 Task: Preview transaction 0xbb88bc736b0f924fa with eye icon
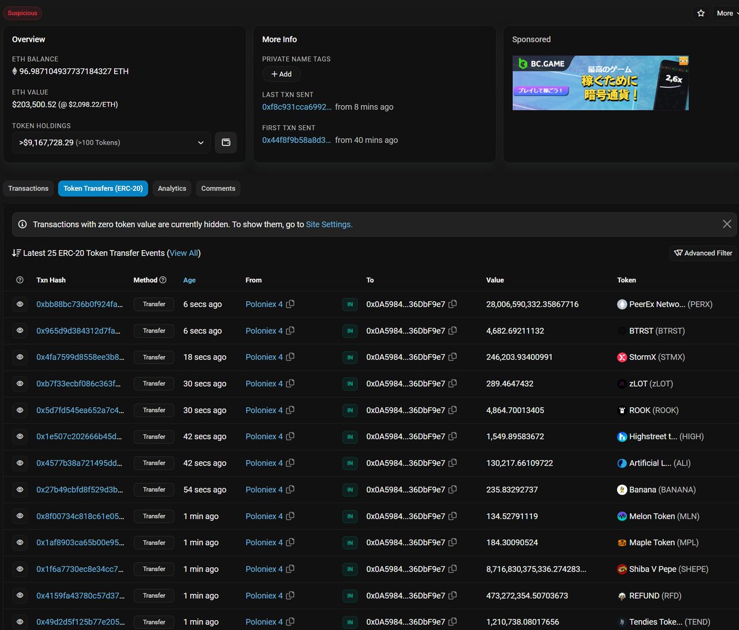[x=20, y=304]
